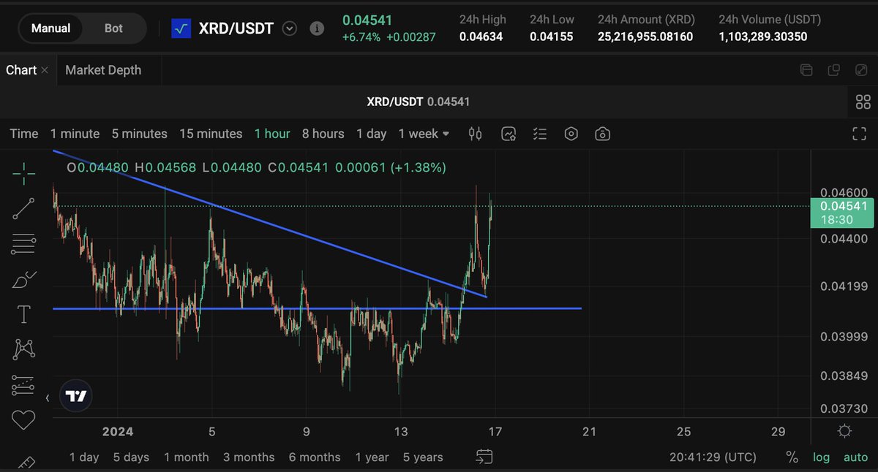This screenshot has width=878, height=472.
Task: Switch to Manual trading mode
Action: pyautogui.click(x=50, y=28)
